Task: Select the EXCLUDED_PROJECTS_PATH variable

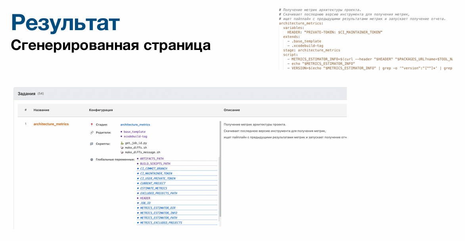Action: (159, 193)
